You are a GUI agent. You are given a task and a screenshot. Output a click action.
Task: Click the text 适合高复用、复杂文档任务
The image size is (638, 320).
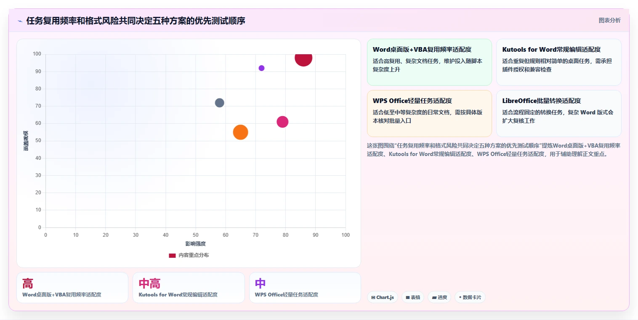[x=405, y=61]
